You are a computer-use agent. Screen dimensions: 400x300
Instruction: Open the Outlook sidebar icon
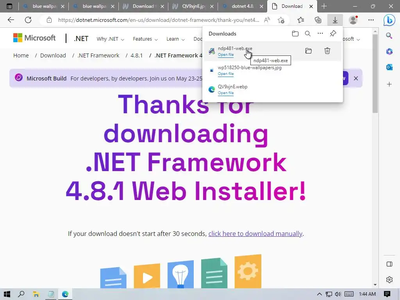tap(389, 67)
